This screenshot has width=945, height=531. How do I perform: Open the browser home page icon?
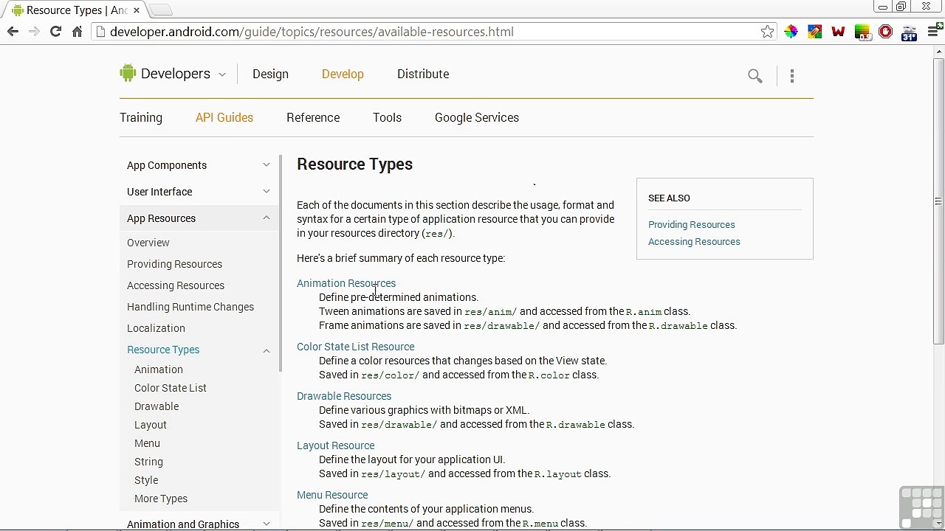(x=77, y=32)
